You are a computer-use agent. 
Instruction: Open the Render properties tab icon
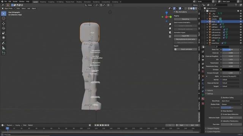[x=203, y=56]
